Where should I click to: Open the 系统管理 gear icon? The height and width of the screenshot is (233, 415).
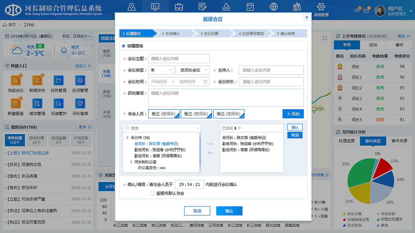(x=321, y=6)
